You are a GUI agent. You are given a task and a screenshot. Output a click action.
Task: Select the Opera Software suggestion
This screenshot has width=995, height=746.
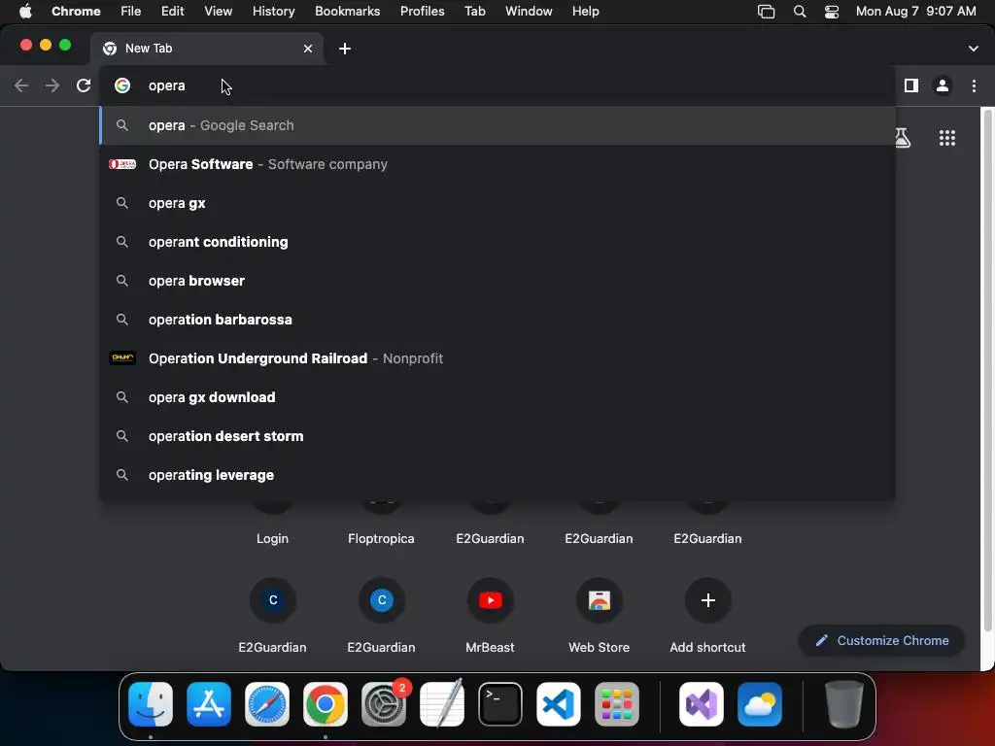click(x=497, y=164)
